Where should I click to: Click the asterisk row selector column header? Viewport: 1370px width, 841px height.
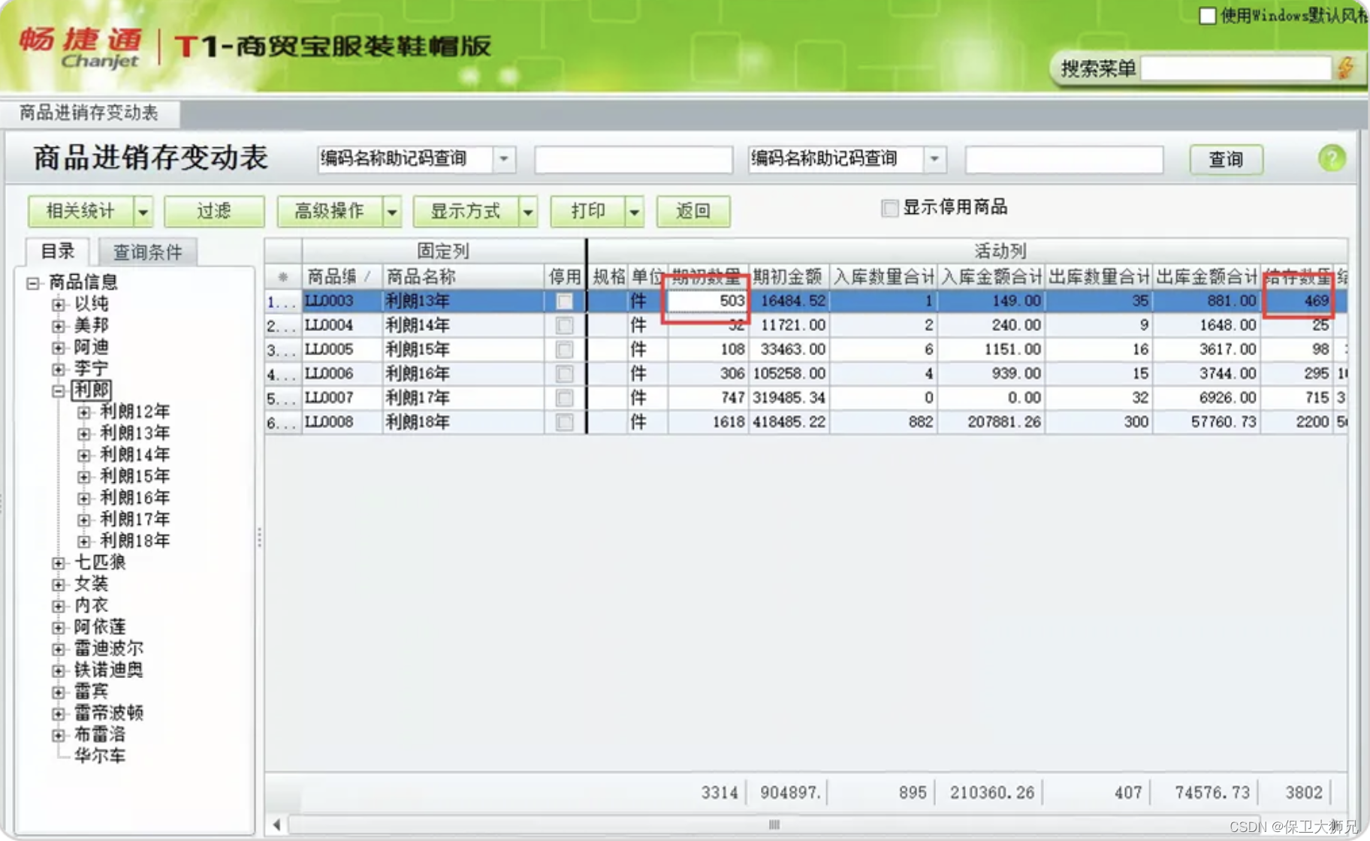tap(283, 277)
